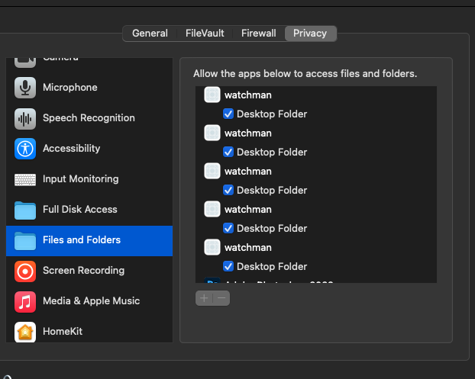The width and height of the screenshot is (475, 379).
Task: Choose the Accessibility icon in sidebar
Action: 25,149
